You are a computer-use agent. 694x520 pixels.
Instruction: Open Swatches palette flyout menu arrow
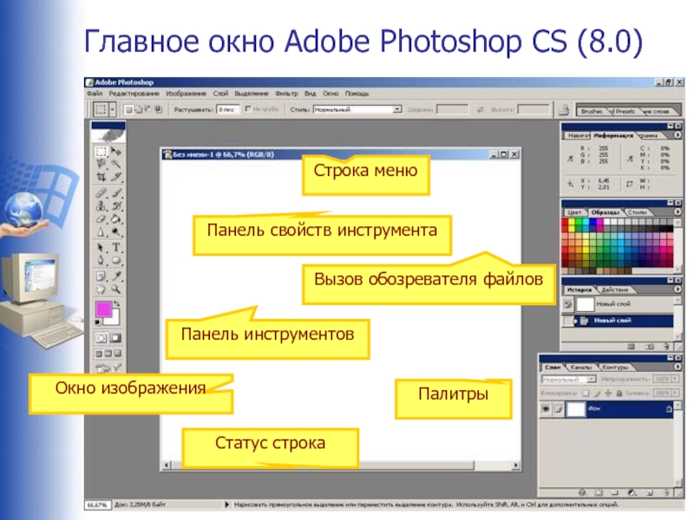(x=678, y=211)
